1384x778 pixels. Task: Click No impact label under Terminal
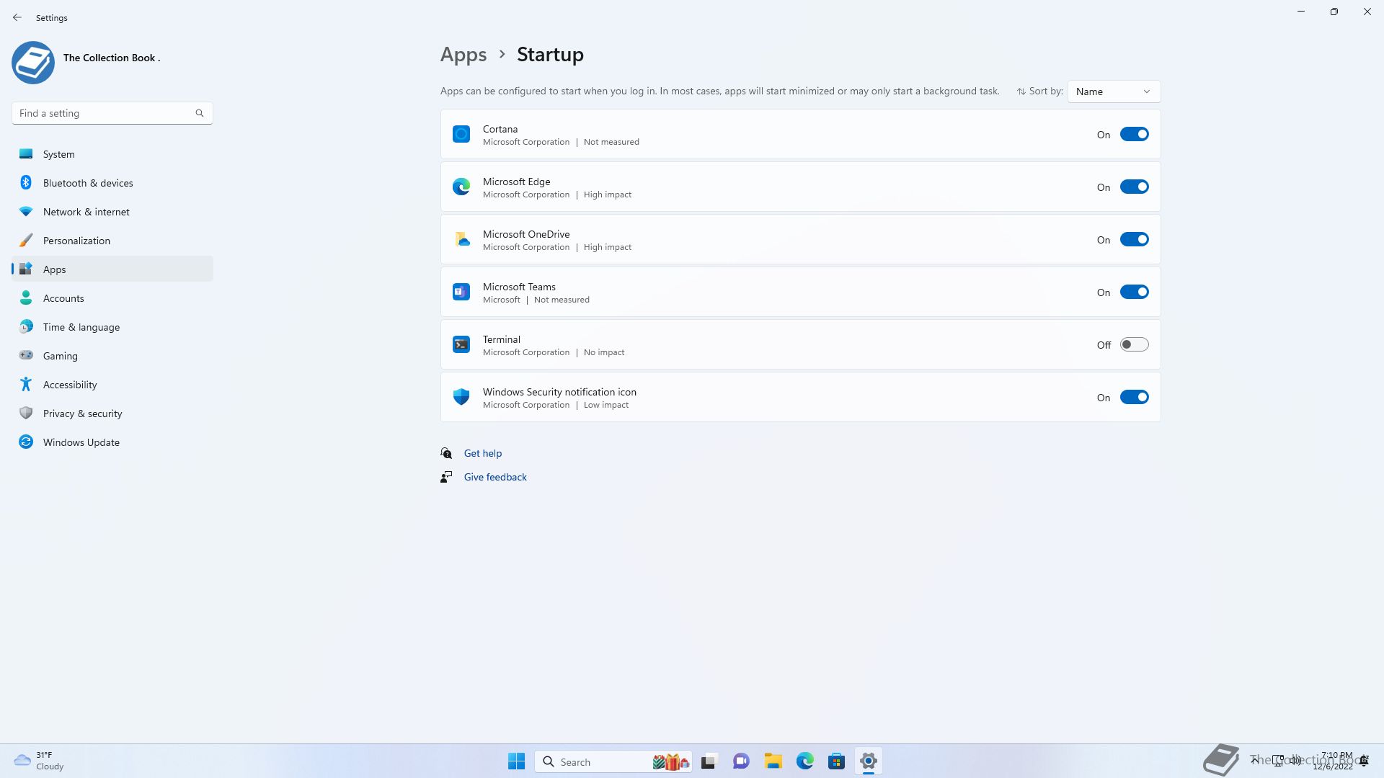coord(604,352)
